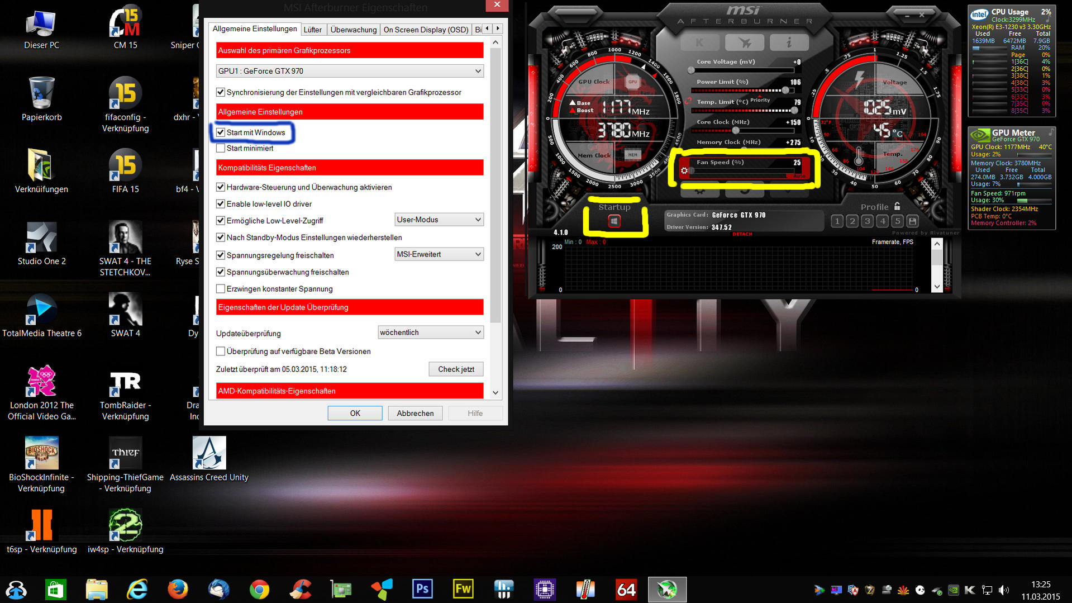Open Windows Store from the taskbar

55,590
